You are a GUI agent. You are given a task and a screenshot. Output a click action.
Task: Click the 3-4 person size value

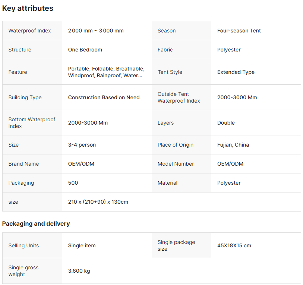(x=82, y=145)
